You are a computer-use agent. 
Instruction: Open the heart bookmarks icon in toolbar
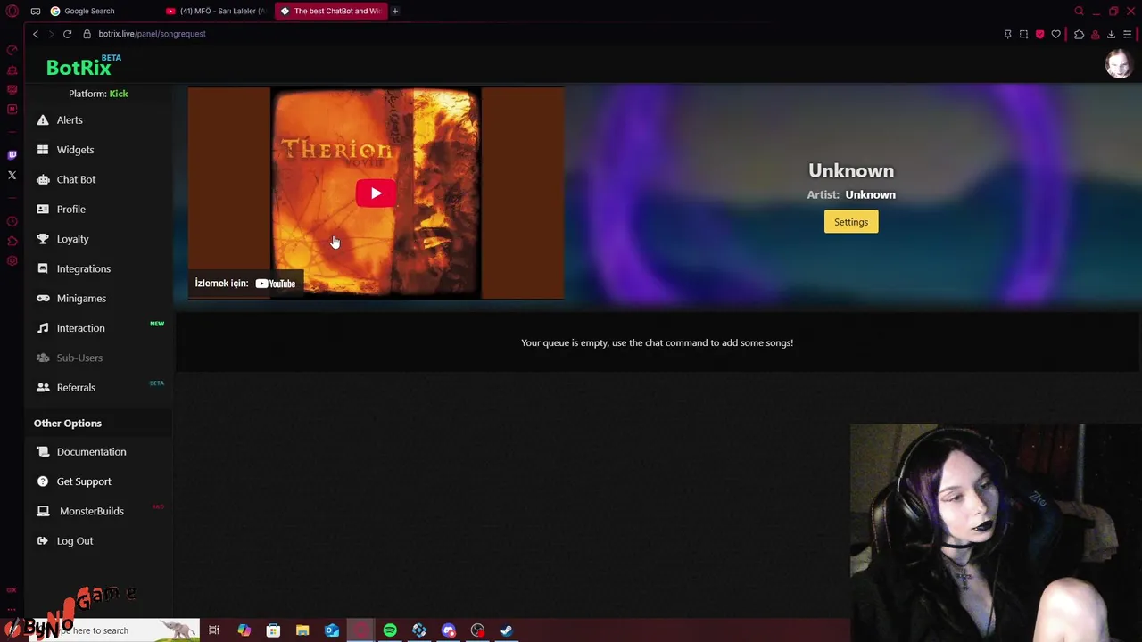[x=1056, y=34]
